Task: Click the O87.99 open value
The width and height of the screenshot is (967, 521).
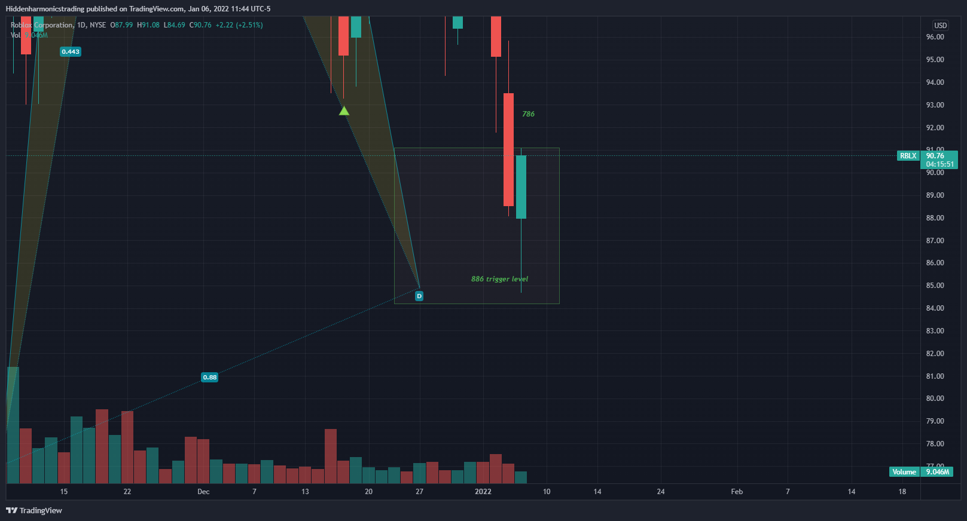Action: 121,25
